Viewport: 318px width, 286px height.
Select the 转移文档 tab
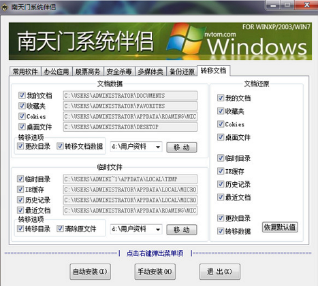(x=213, y=71)
